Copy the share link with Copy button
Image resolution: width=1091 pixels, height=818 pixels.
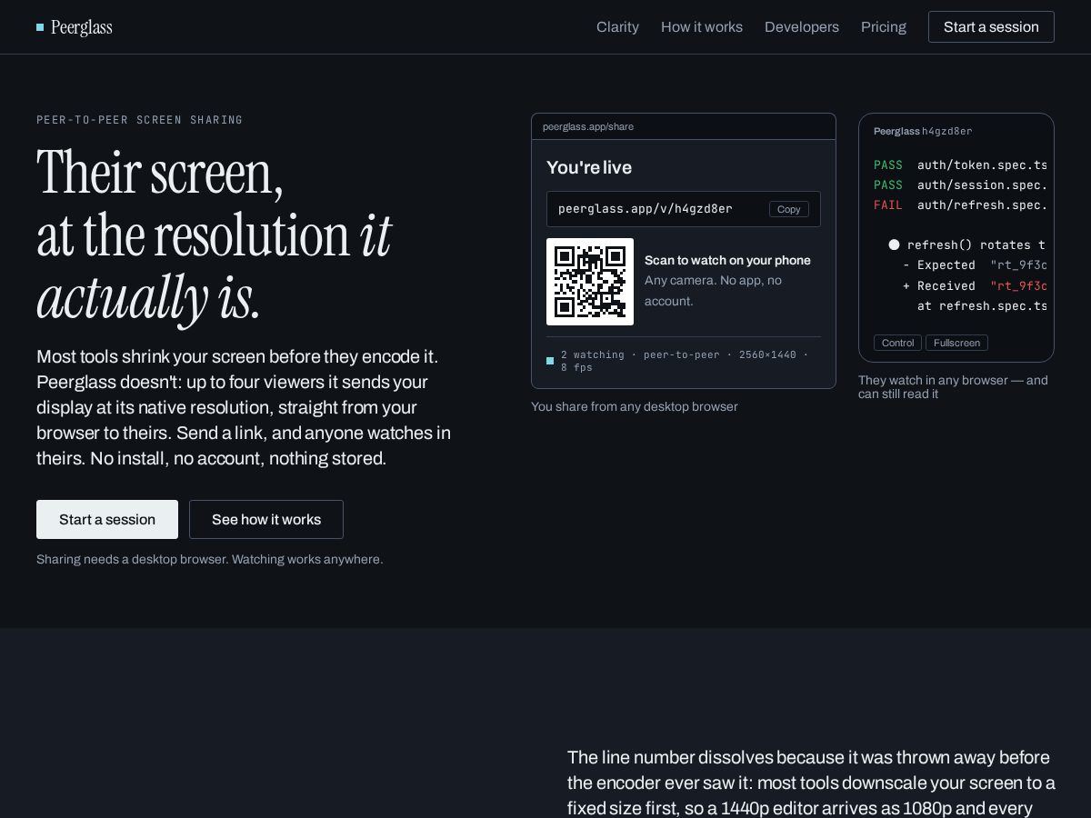tap(789, 209)
